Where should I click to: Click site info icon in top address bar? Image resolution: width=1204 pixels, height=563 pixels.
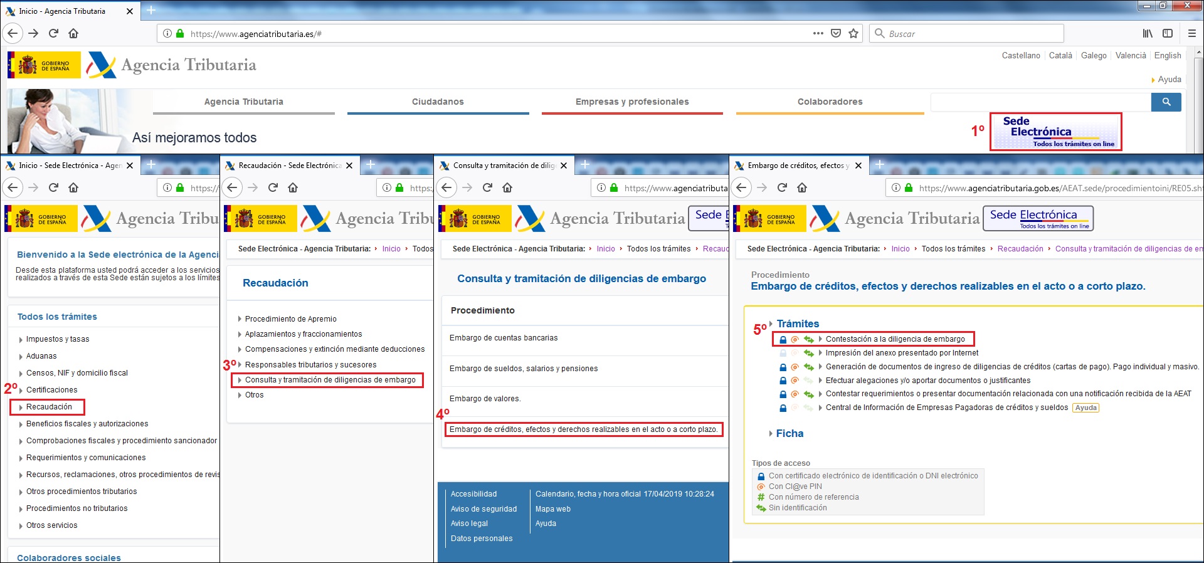[167, 33]
